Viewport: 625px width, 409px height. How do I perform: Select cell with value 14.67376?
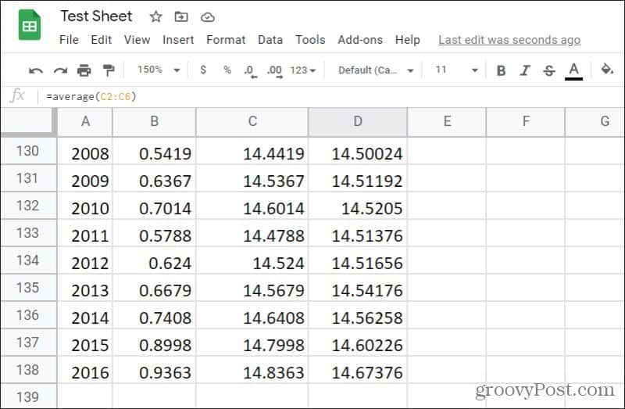click(x=358, y=371)
